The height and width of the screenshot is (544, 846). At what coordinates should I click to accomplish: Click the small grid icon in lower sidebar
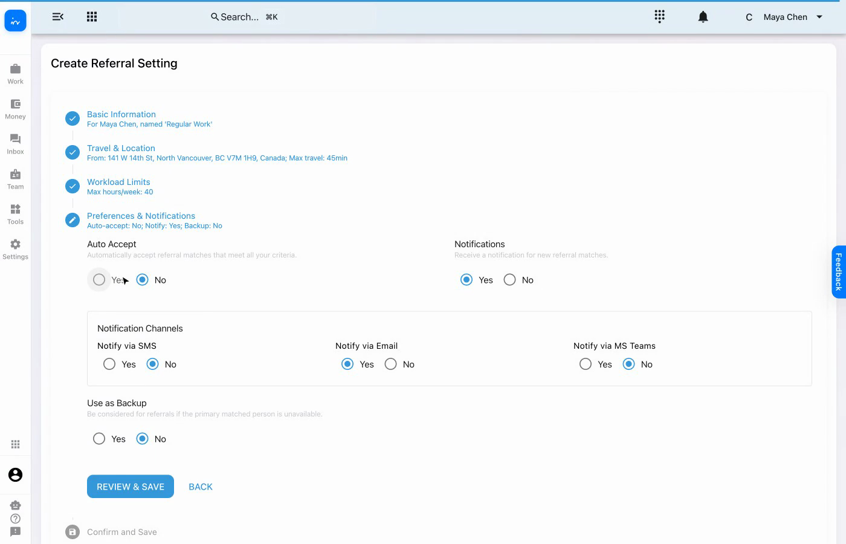(x=16, y=444)
